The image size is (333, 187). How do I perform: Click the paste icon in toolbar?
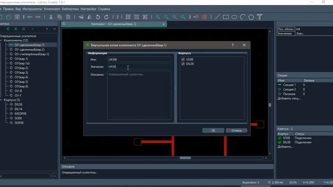tap(68, 17)
